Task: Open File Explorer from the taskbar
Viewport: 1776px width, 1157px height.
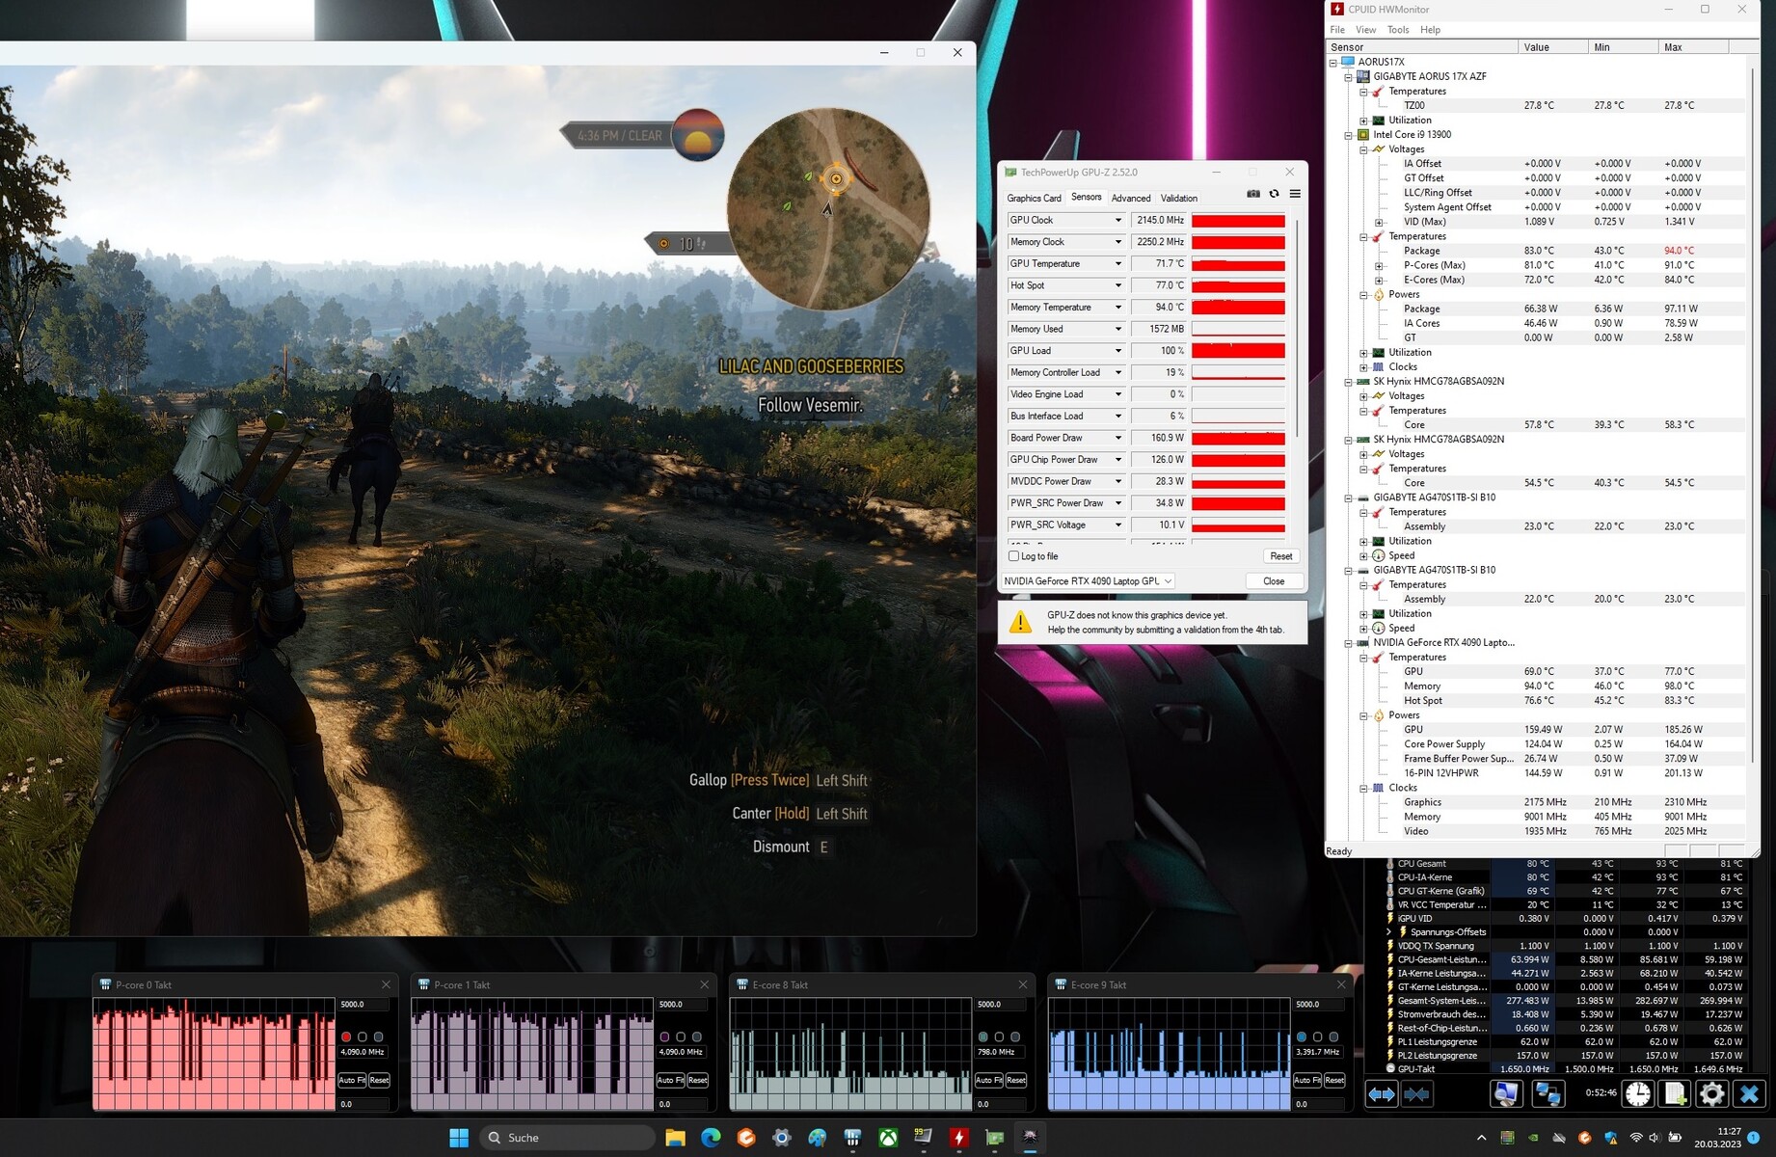Action: tap(675, 1138)
